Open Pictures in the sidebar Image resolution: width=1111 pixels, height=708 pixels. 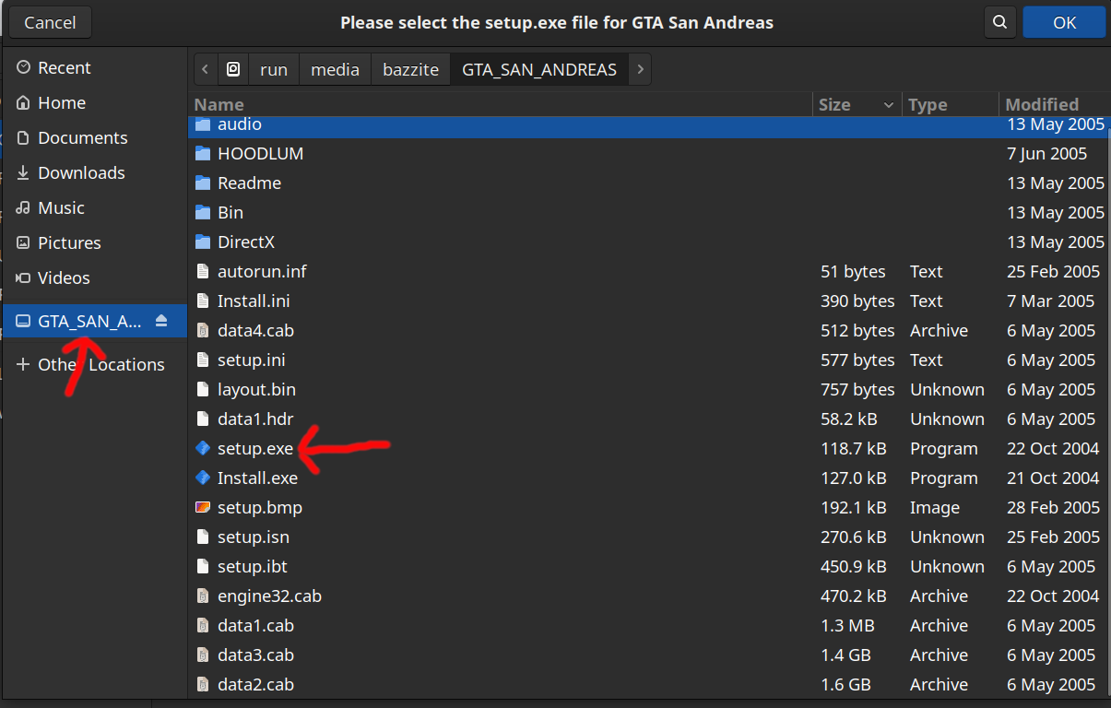tap(94, 242)
